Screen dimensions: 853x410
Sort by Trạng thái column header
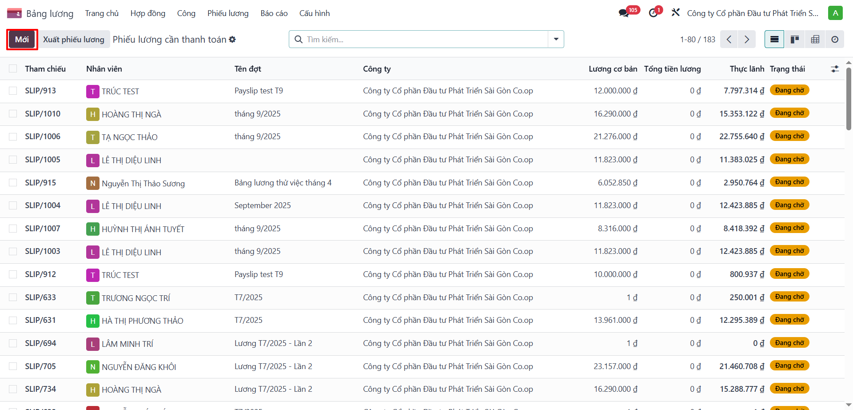787,69
